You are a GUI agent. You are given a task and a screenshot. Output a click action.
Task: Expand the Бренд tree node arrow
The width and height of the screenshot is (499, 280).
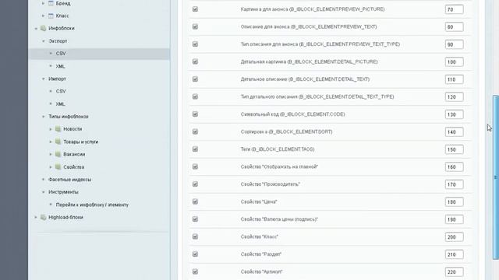44,3
